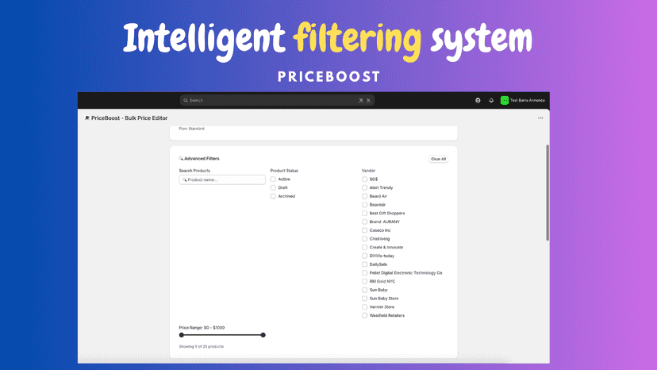
Task: Click the Showing 5 of 25 products text
Action: [x=201, y=346]
